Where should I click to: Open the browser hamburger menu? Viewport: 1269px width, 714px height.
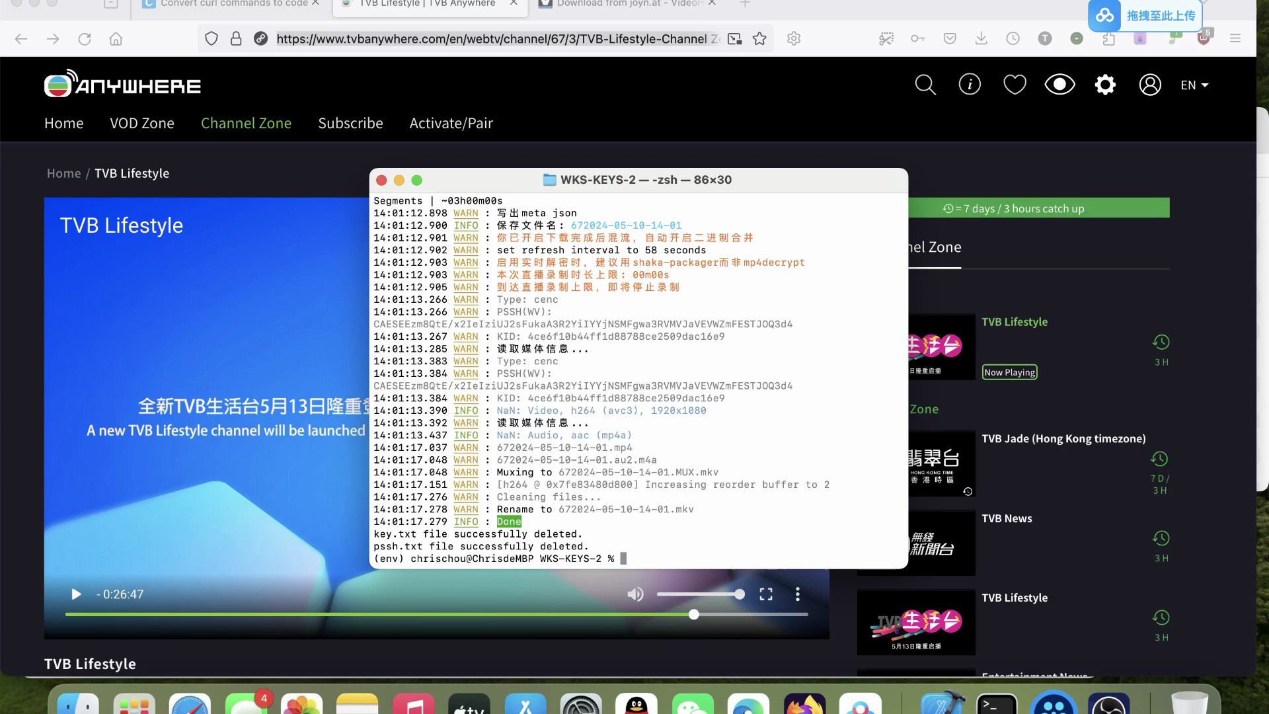coord(1235,39)
